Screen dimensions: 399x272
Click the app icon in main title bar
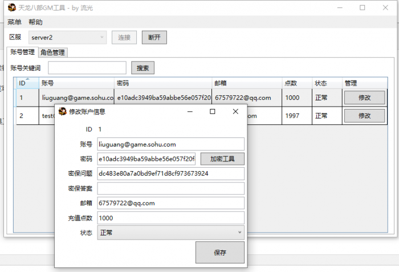tap(12, 7)
